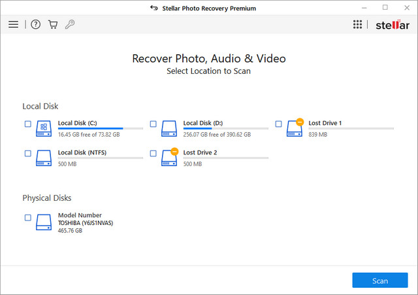The width and height of the screenshot is (418, 295).
Task: Click the Lost Drive 1 drive icon
Action: pyautogui.click(x=294, y=128)
